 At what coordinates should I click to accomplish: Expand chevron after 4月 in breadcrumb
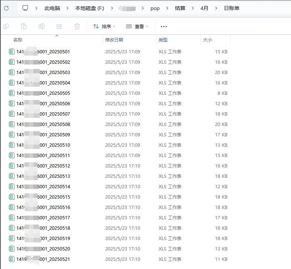(216, 9)
